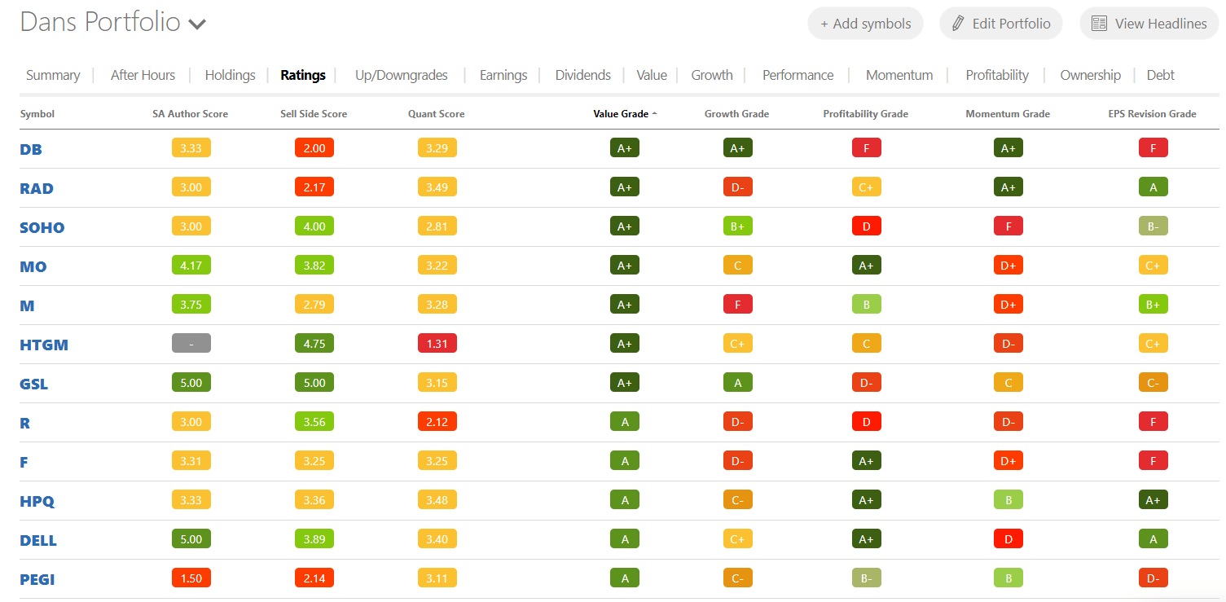Image resolution: width=1226 pixels, height=602 pixels.
Task: Open the HTGM symbol link
Action: pos(44,345)
